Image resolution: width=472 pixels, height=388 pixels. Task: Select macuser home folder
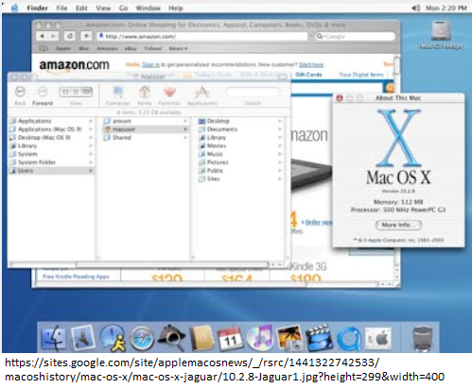coord(146,129)
